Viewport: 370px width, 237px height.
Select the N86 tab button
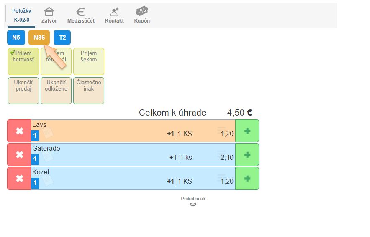(x=39, y=38)
